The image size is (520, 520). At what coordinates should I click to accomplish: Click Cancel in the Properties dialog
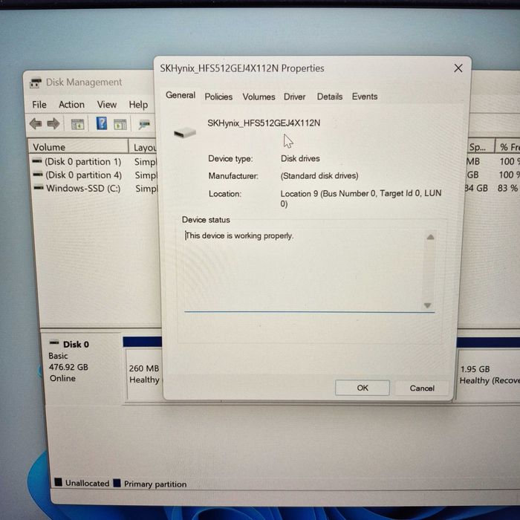coord(422,388)
